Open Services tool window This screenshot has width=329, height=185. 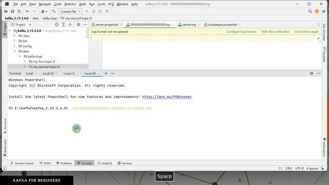pyautogui.click(x=124, y=163)
